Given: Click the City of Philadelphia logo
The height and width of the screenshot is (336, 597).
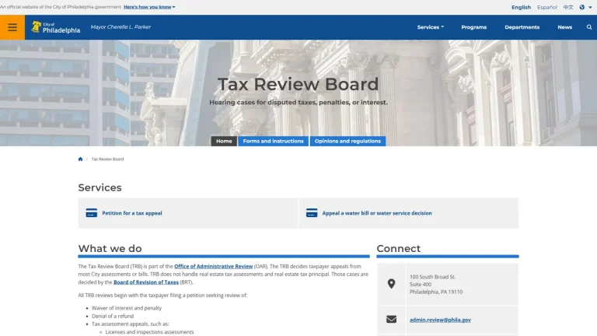Looking at the screenshot, I should (x=56, y=27).
